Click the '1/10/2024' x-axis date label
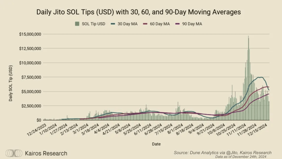The image size is (282, 159). [48, 129]
